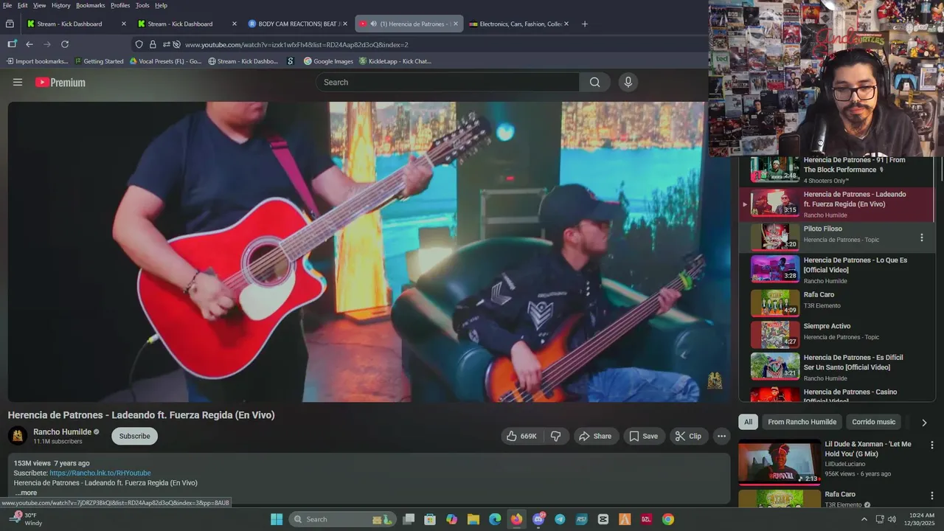Save video to playlist
Screen dimensions: 944x531
click(643, 436)
